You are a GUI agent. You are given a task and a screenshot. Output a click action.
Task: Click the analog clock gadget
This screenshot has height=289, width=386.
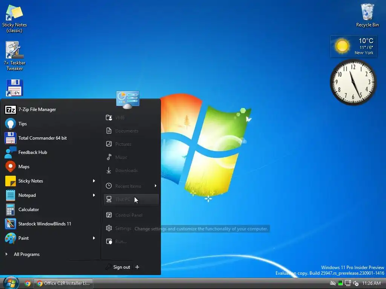353,82
